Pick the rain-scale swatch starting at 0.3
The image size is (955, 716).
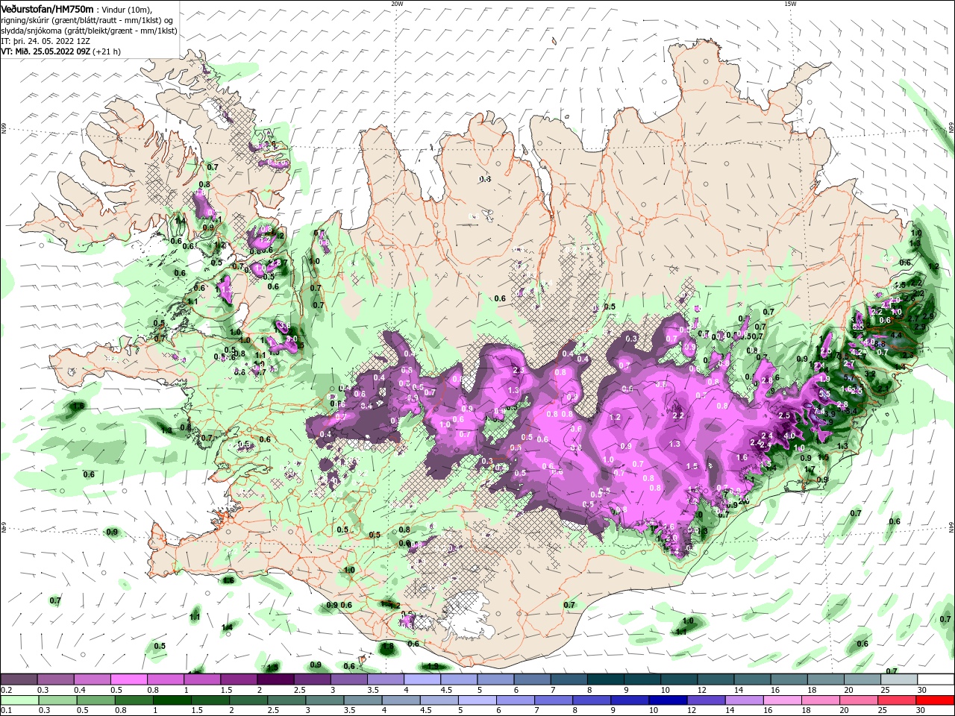57,700
